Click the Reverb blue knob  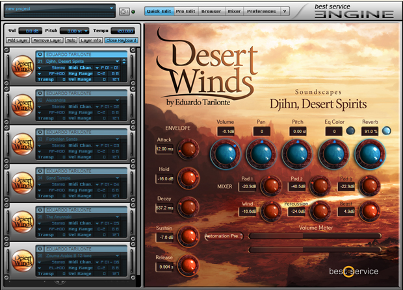pyautogui.click(x=370, y=154)
